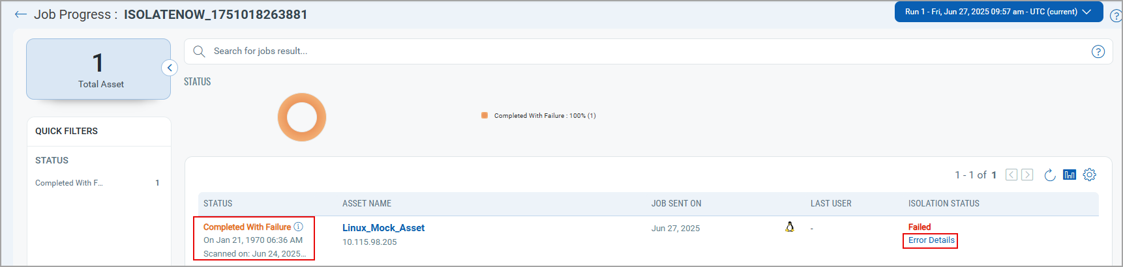This screenshot has height=267, width=1123.
Task: Go back using the left arrow icon
Action: click(21, 14)
